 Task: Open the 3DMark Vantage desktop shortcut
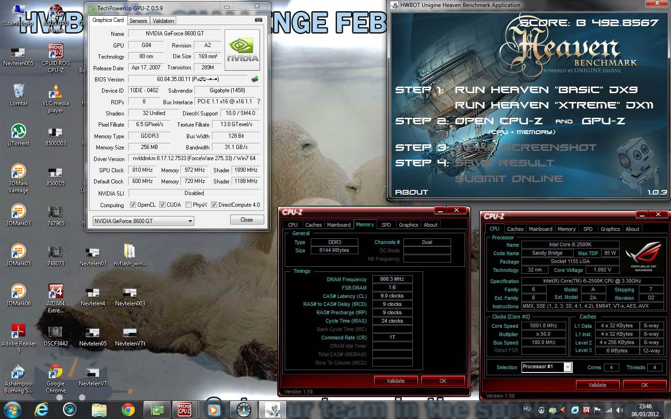[19, 178]
